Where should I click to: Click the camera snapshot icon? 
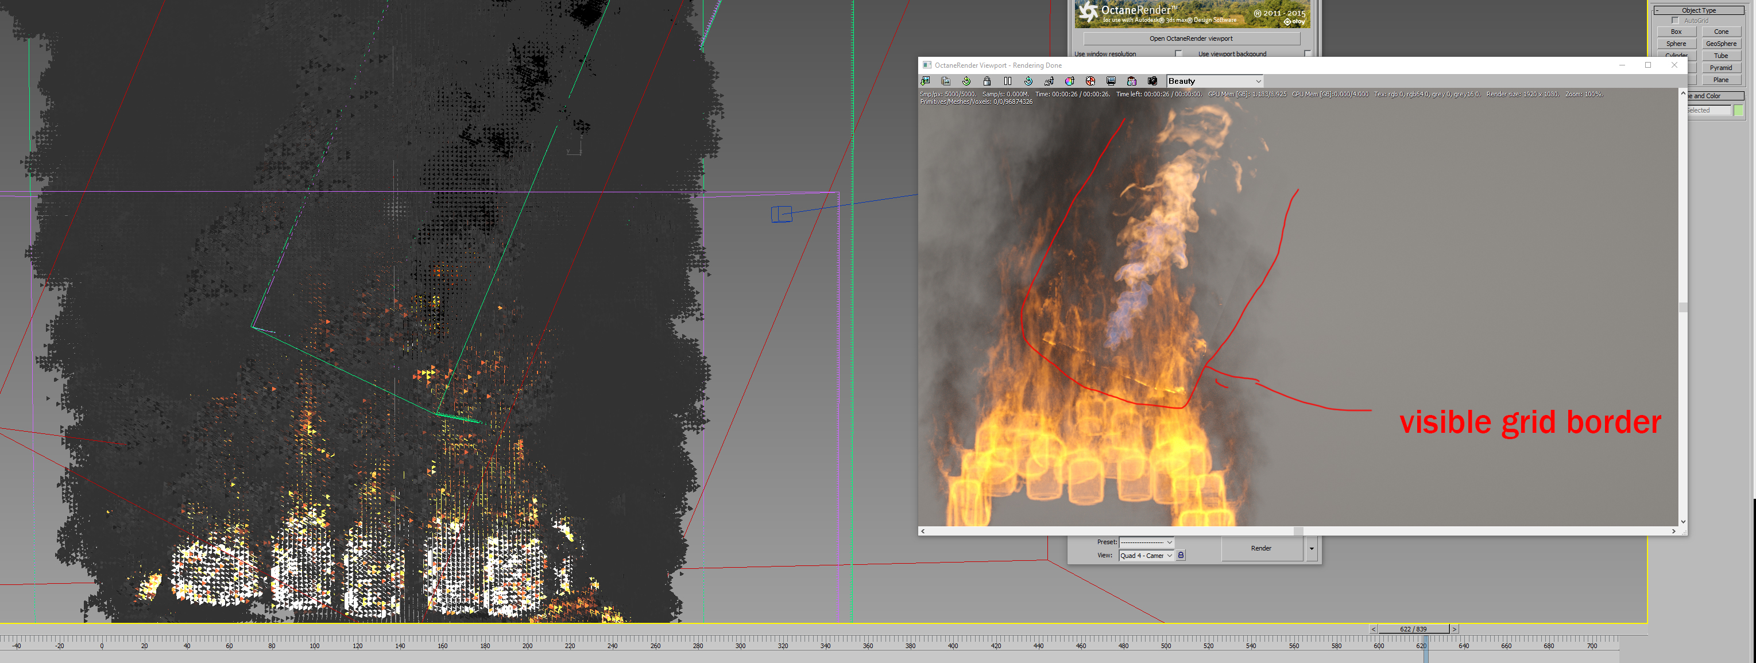click(1152, 81)
